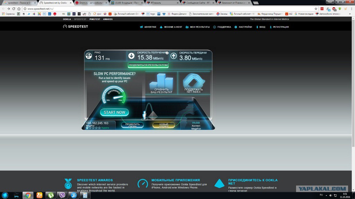The width and height of the screenshot is (355, 199).
Task: Click the Irkutsk server name
Action: 196,123
